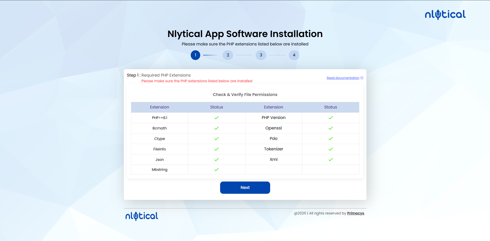Click the green checkmark for Ctype
This screenshot has width=490, height=241.
217,139
